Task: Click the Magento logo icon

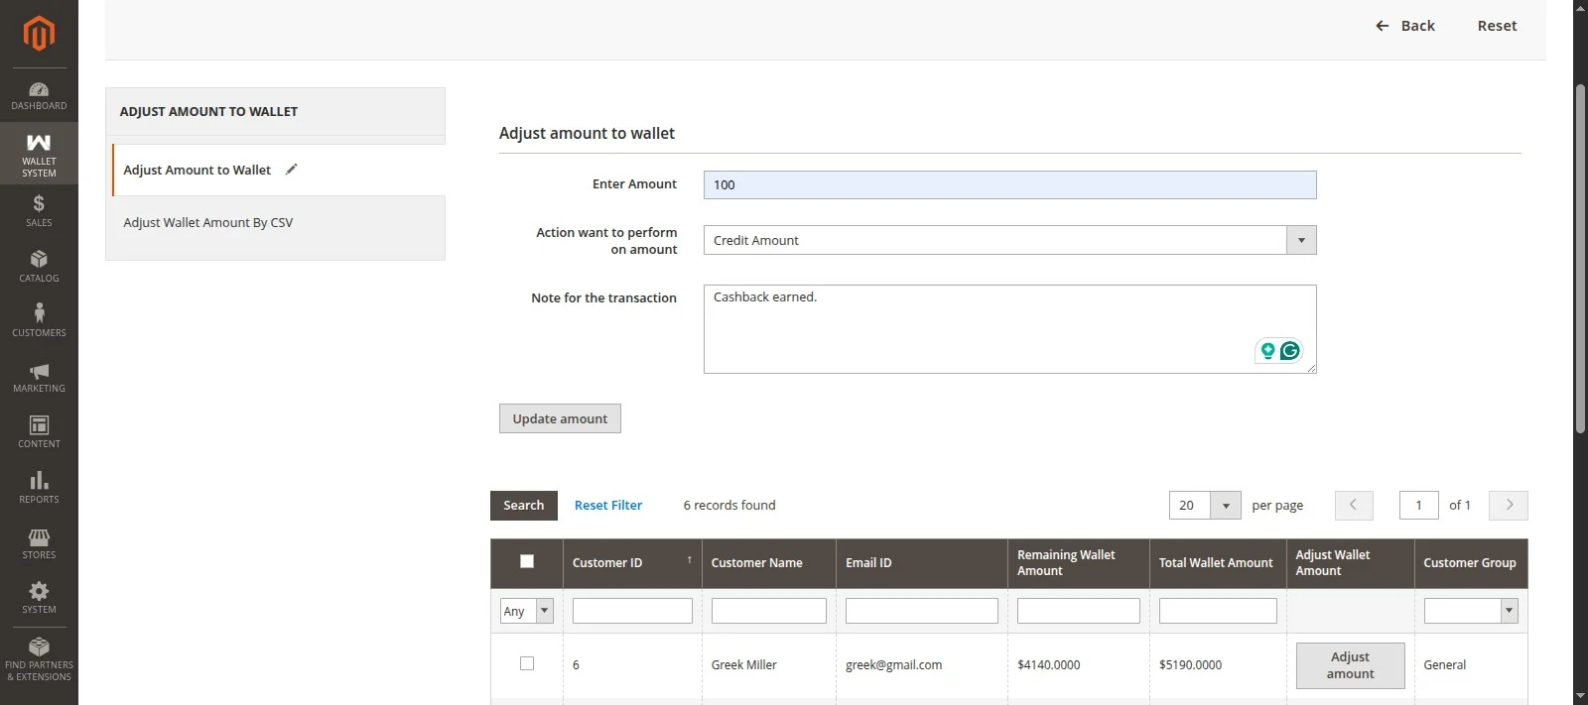Action: click(x=39, y=33)
